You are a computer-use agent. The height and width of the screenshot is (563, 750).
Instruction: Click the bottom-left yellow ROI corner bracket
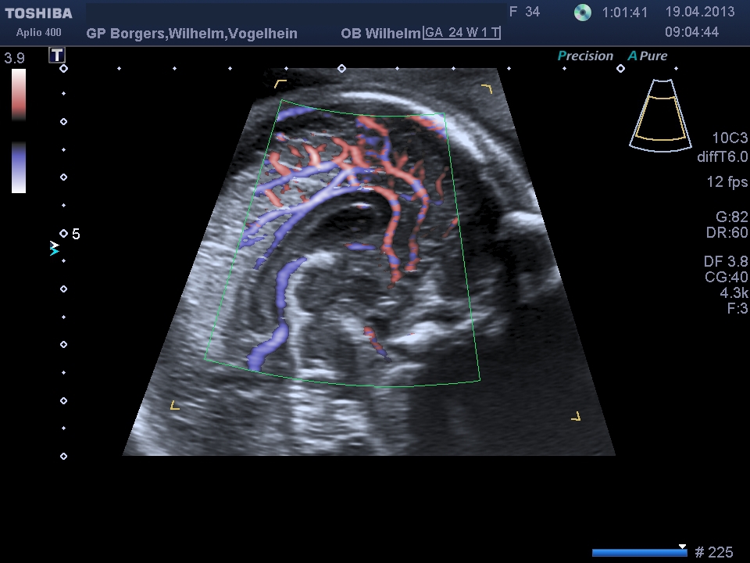[175, 405]
